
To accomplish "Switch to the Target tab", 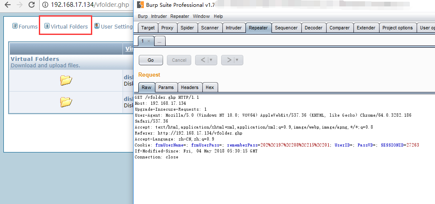I will click(x=148, y=28).
